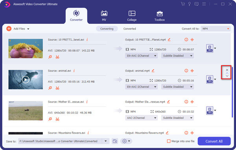Switch to the Toolbox tab
This screenshot has height=150, width=236.
pyautogui.click(x=160, y=16)
